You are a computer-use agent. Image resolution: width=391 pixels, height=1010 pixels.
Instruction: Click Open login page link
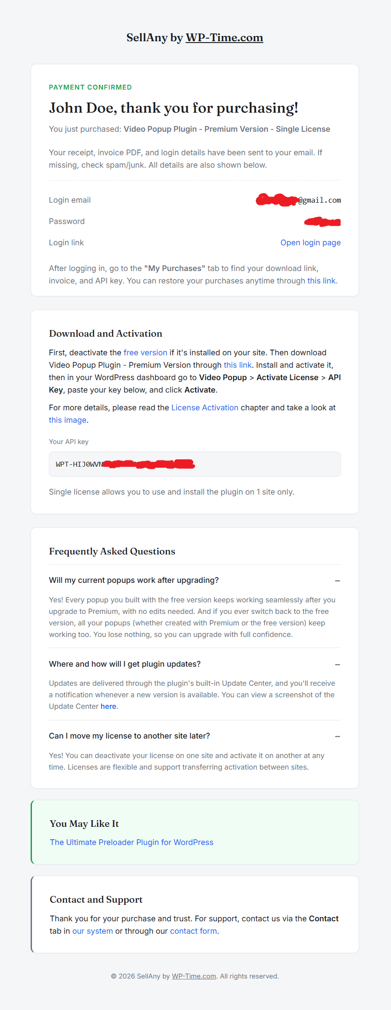[x=310, y=243]
